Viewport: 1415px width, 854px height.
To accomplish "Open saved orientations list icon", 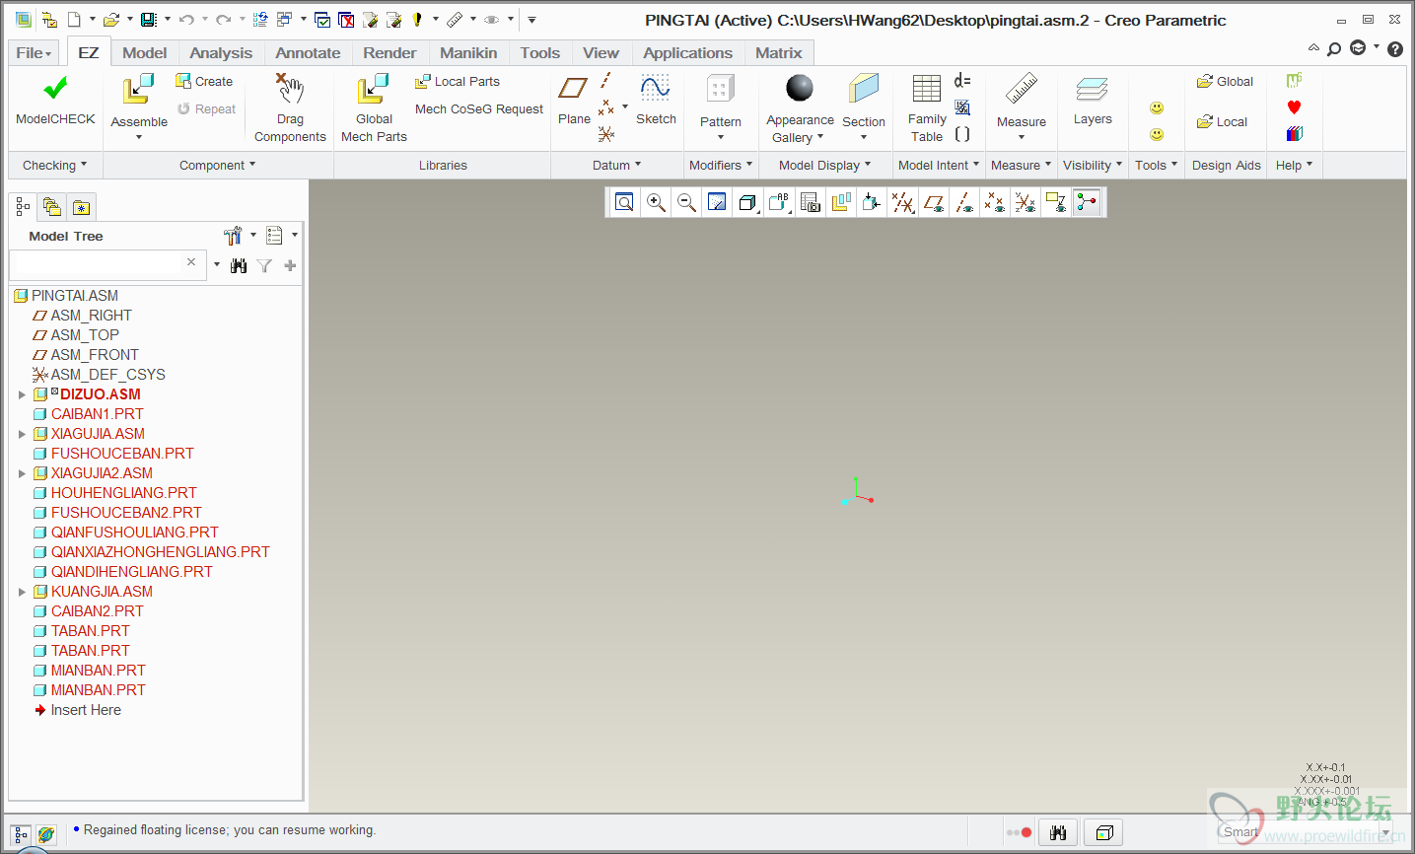I will point(779,202).
